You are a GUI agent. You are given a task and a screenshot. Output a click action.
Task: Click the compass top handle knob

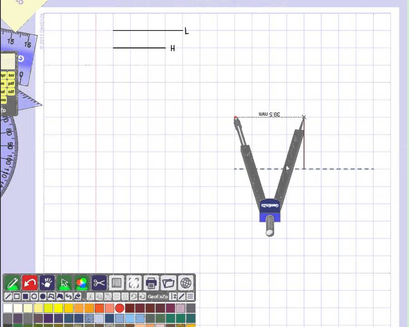(x=270, y=226)
